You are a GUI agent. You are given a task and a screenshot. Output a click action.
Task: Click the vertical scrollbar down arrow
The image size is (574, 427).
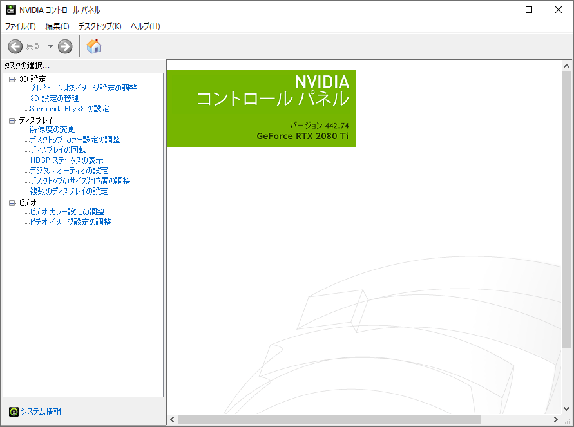567,409
